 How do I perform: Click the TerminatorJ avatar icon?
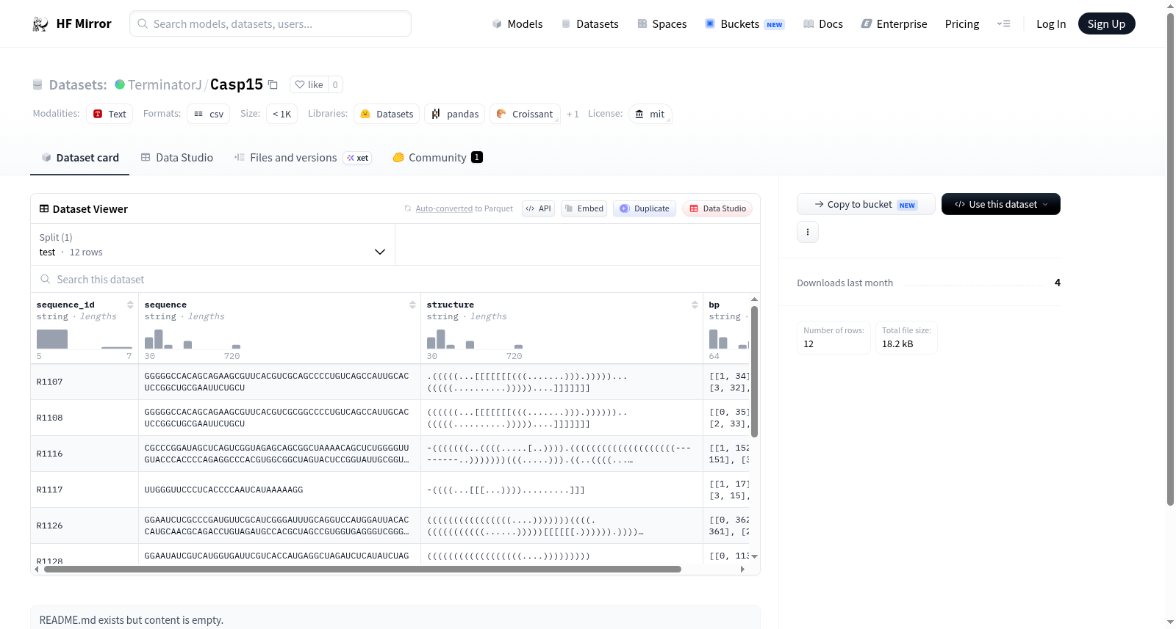click(x=120, y=84)
